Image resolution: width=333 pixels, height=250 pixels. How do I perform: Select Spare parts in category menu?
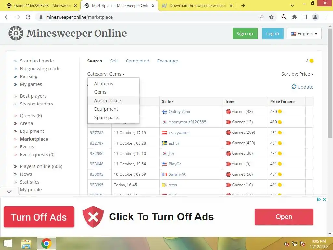point(113,118)
